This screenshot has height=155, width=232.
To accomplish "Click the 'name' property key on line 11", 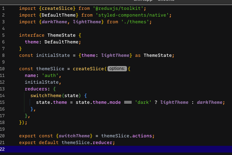I will pos(30,76).
